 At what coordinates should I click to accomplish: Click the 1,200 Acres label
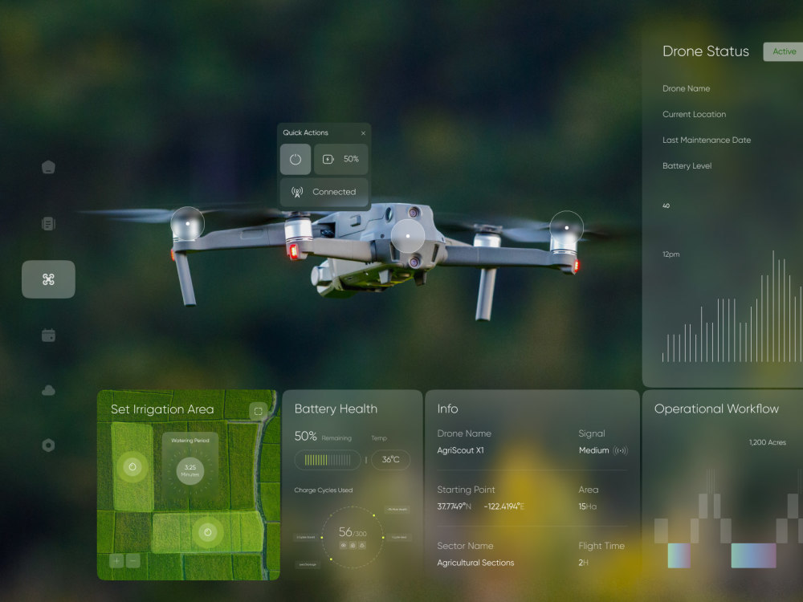pos(767,442)
